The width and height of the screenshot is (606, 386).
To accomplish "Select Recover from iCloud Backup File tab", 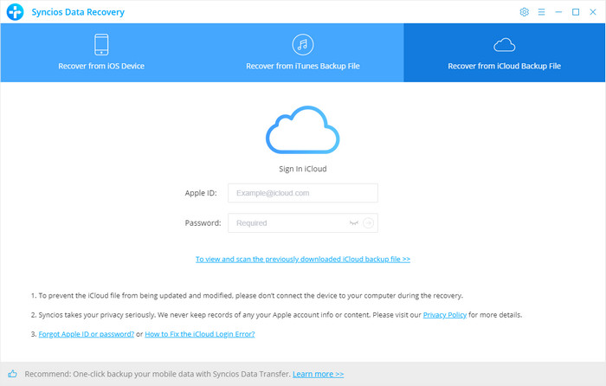I will (x=505, y=53).
